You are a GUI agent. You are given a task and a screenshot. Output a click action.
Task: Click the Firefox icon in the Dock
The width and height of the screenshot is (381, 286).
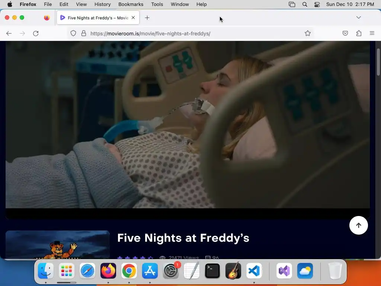[108, 271]
